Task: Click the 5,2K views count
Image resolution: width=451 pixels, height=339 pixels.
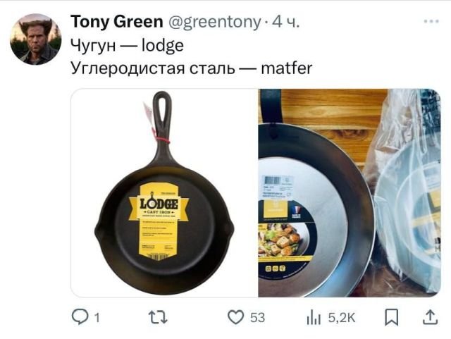Action: point(342,318)
